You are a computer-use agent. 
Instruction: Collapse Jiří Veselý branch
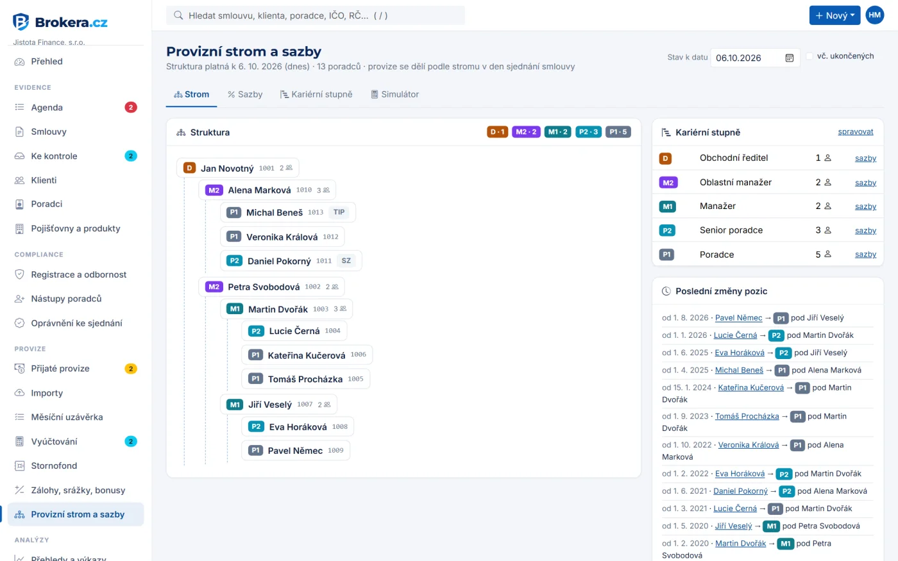[278, 405]
